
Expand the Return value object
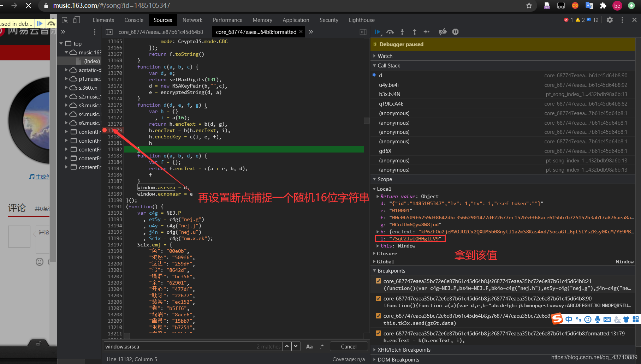[x=378, y=196]
